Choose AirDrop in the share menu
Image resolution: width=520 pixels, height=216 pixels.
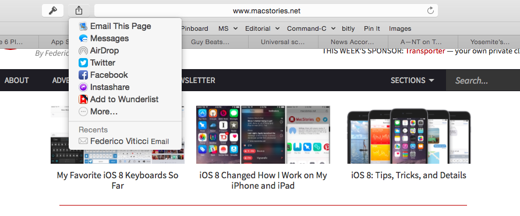point(125,51)
